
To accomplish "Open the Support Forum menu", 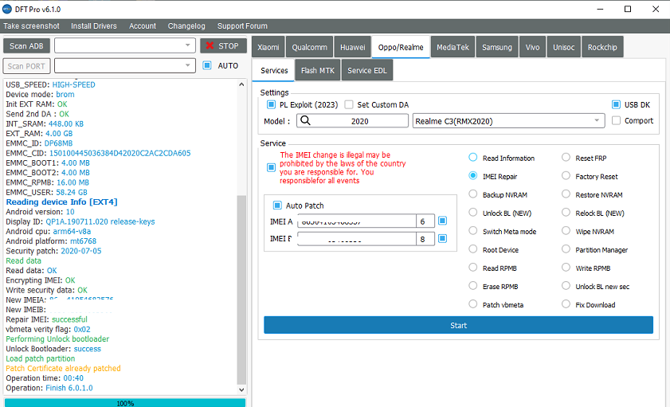I will coord(242,26).
